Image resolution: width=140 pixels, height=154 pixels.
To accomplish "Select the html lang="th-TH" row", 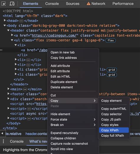I will click(x=35, y=16).
